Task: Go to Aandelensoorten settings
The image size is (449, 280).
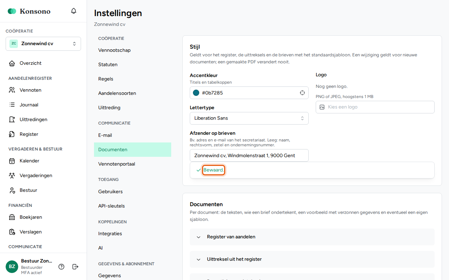Action: tap(133, 93)
